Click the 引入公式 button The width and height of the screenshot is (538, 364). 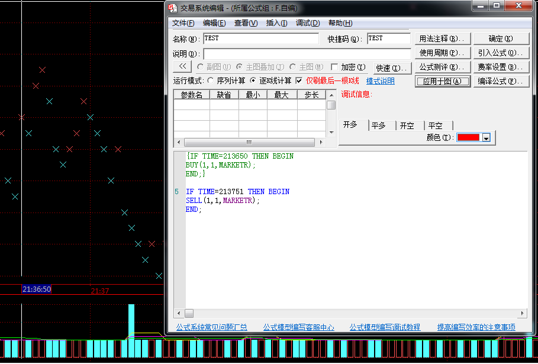click(x=501, y=53)
